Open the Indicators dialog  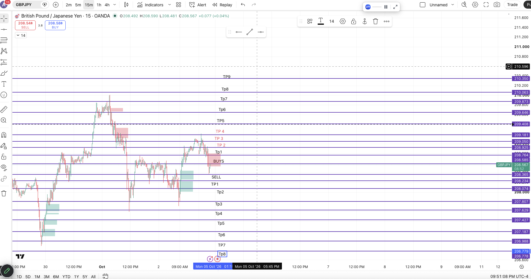pyautogui.click(x=150, y=5)
